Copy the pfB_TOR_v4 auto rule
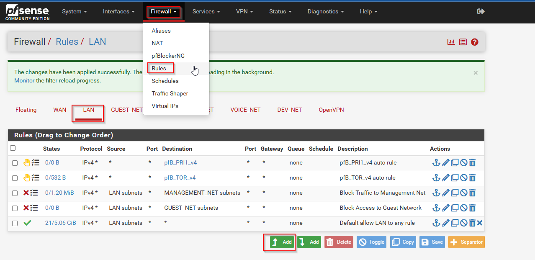This screenshot has width=535, height=260. point(455,178)
